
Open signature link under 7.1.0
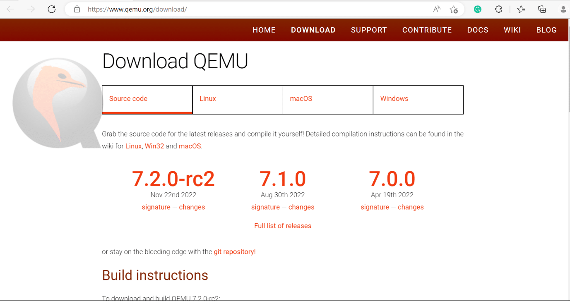click(x=265, y=207)
